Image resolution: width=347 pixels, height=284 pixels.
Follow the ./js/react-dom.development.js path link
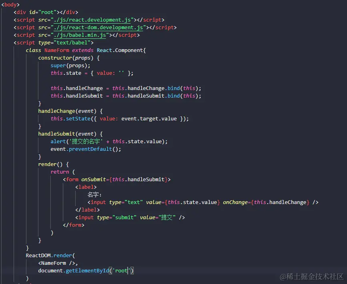[x=98, y=28]
